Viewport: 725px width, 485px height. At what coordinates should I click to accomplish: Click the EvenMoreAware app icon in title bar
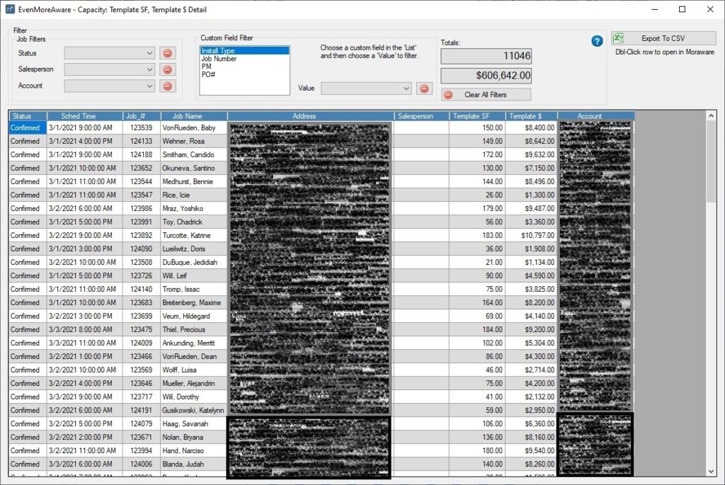[x=10, y=9]
